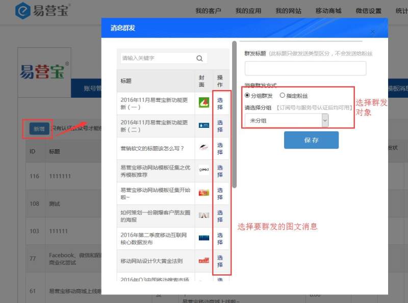Viewport: 408px width, 303px height.
Task: Click cover thumbnail of 营销软文的标题该怎么写
Action: pos(204,148)
